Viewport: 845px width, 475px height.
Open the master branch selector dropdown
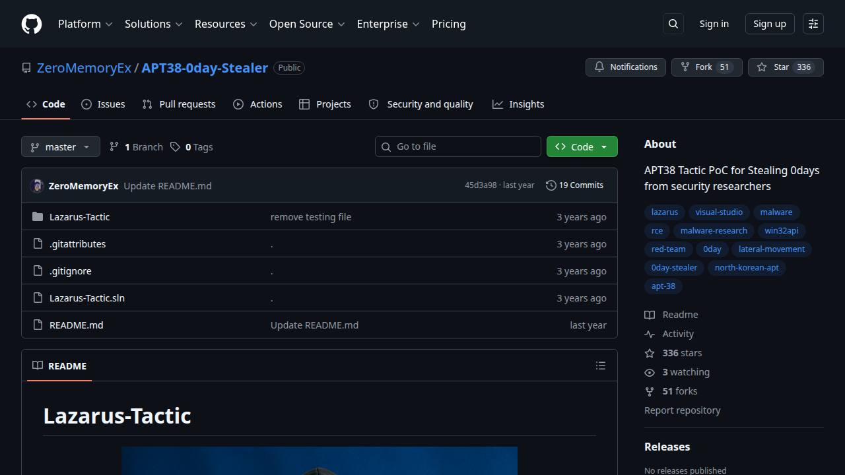click(x=61, y=146)
